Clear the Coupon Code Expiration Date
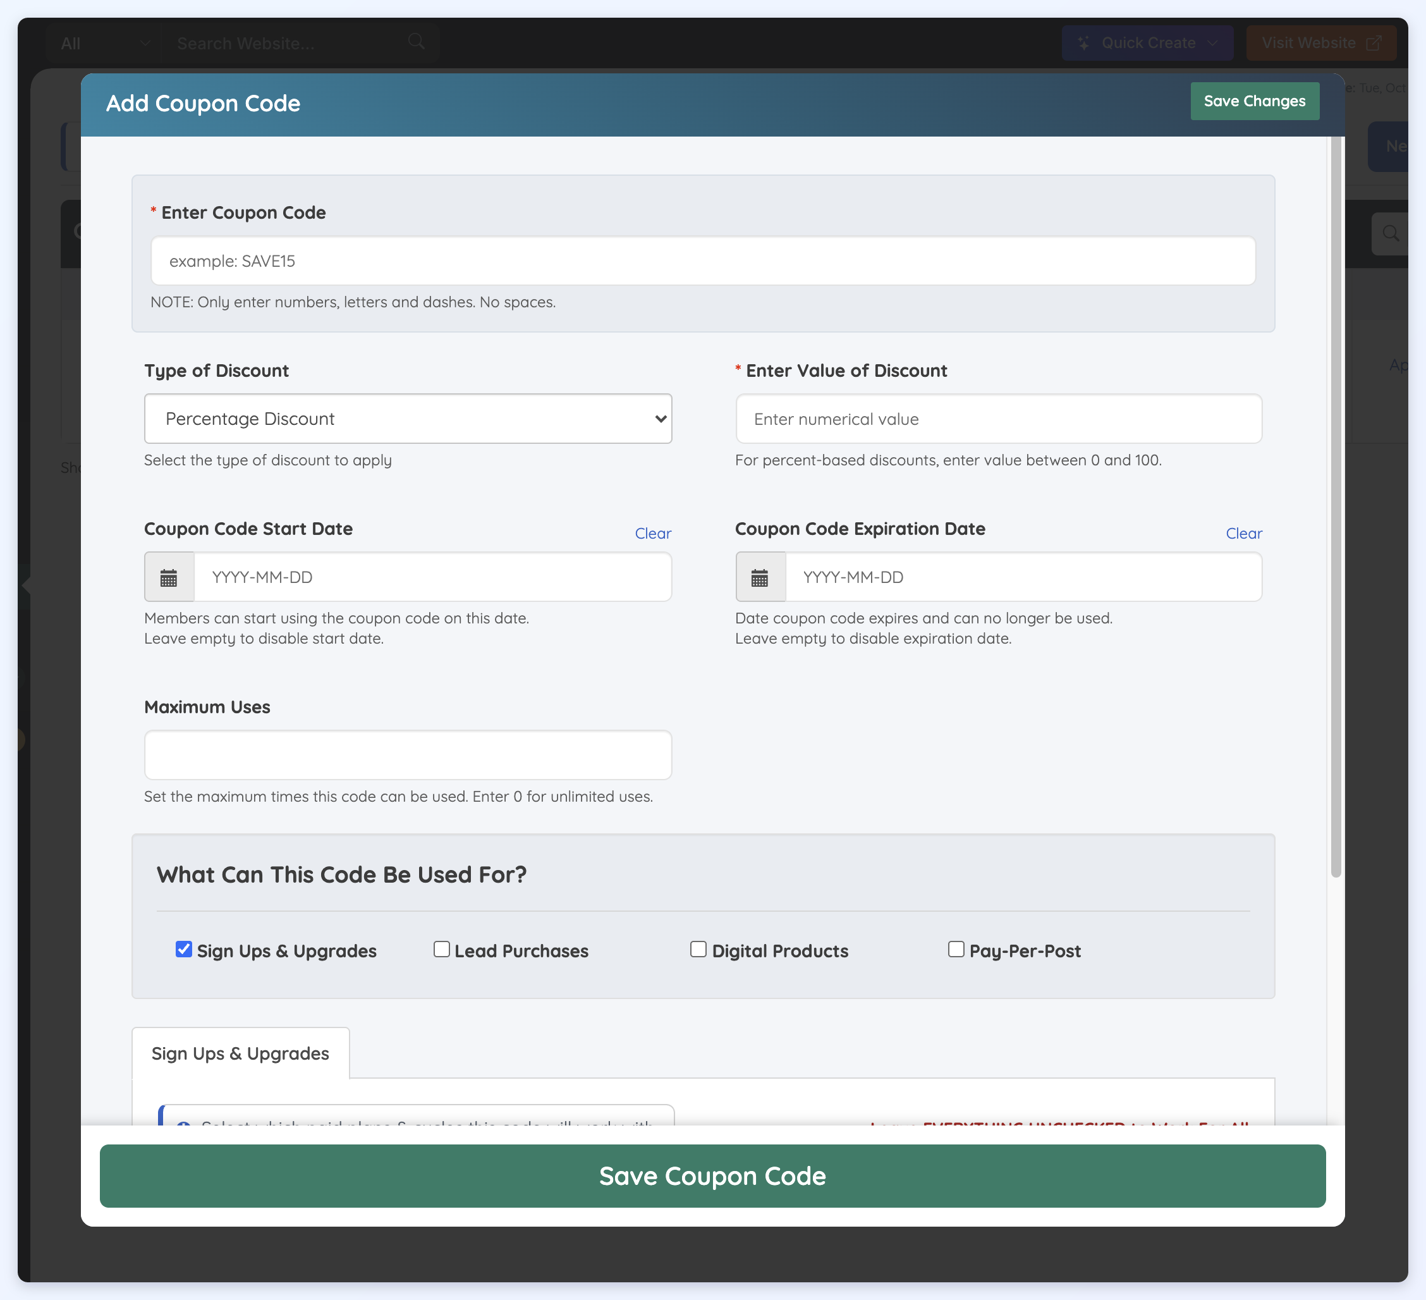This screenshot has height=1300, width=1426. (1243, 534)
